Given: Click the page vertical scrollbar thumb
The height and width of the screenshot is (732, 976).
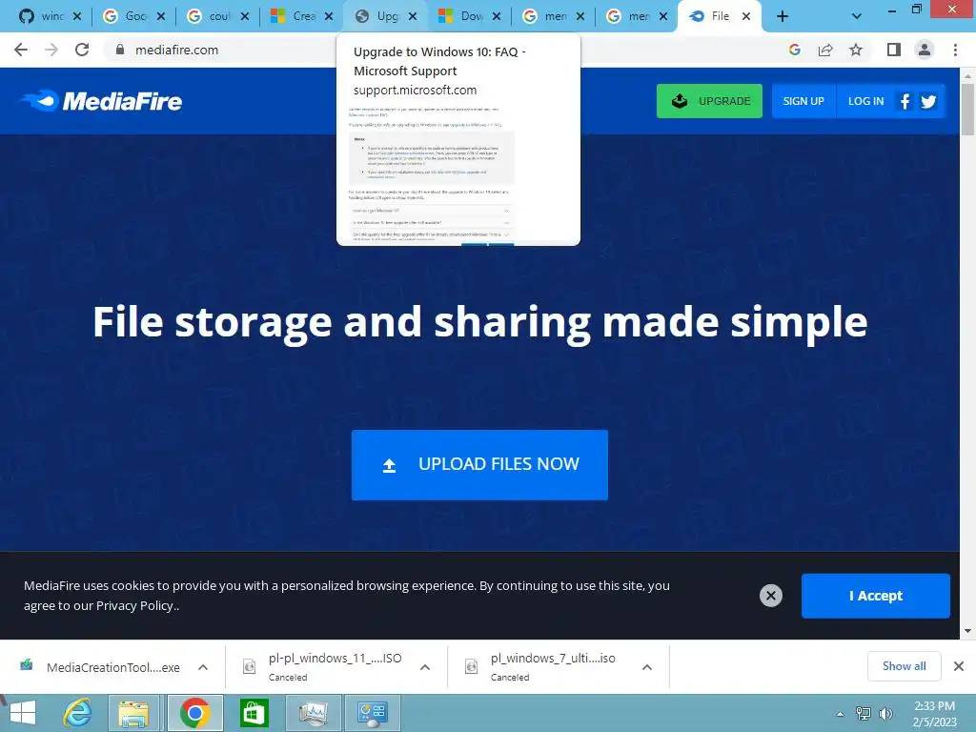Looking at the screenshot, I should [967, 109].
